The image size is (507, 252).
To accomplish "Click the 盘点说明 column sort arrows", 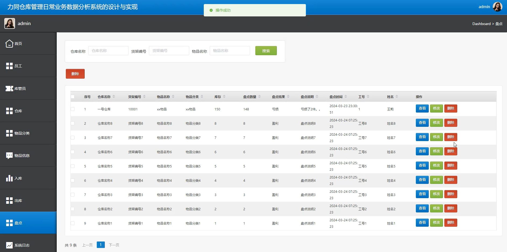I will 317,96.
